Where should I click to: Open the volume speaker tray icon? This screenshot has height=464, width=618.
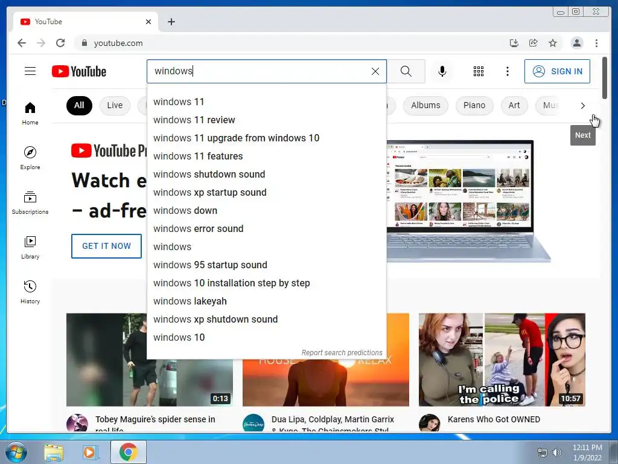point(557,453)
